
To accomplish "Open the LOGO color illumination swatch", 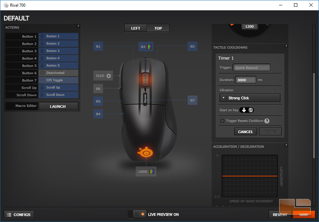I will click(x=152, y=172).
